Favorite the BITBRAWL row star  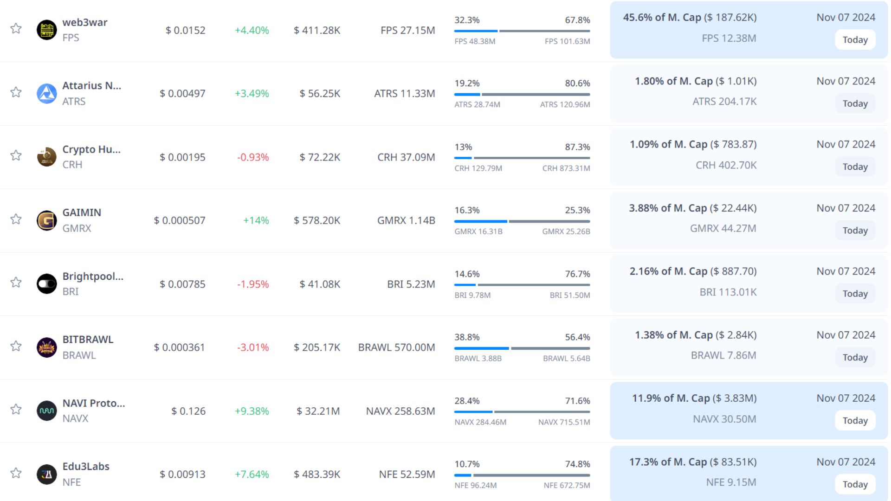16,346
